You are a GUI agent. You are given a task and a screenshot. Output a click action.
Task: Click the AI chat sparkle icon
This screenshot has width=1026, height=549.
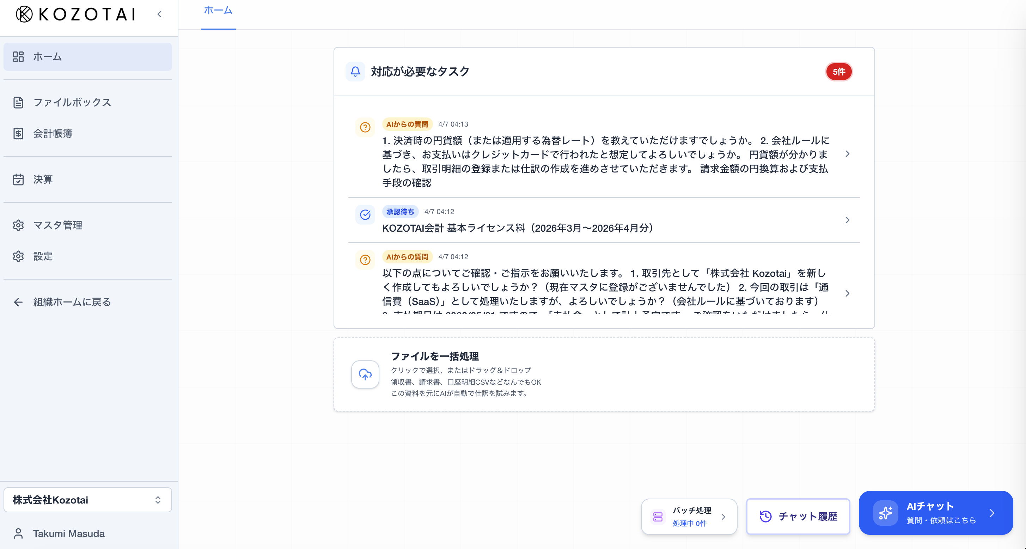[x=885, y=513]
